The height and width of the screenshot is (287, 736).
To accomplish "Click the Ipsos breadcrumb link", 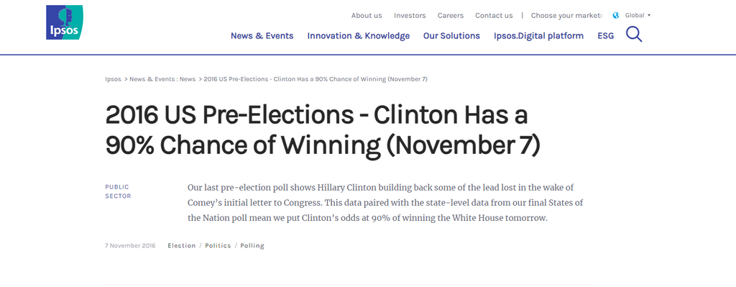I will click(x=113, y=79).
